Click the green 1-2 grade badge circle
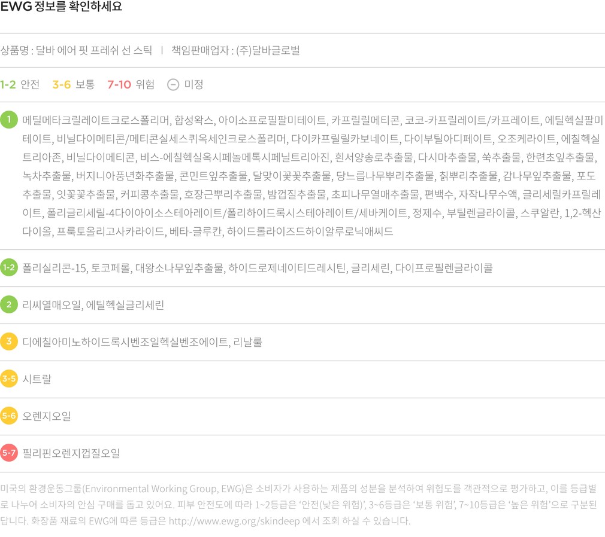The image size is (605, 537). click(x=9, y=268)
